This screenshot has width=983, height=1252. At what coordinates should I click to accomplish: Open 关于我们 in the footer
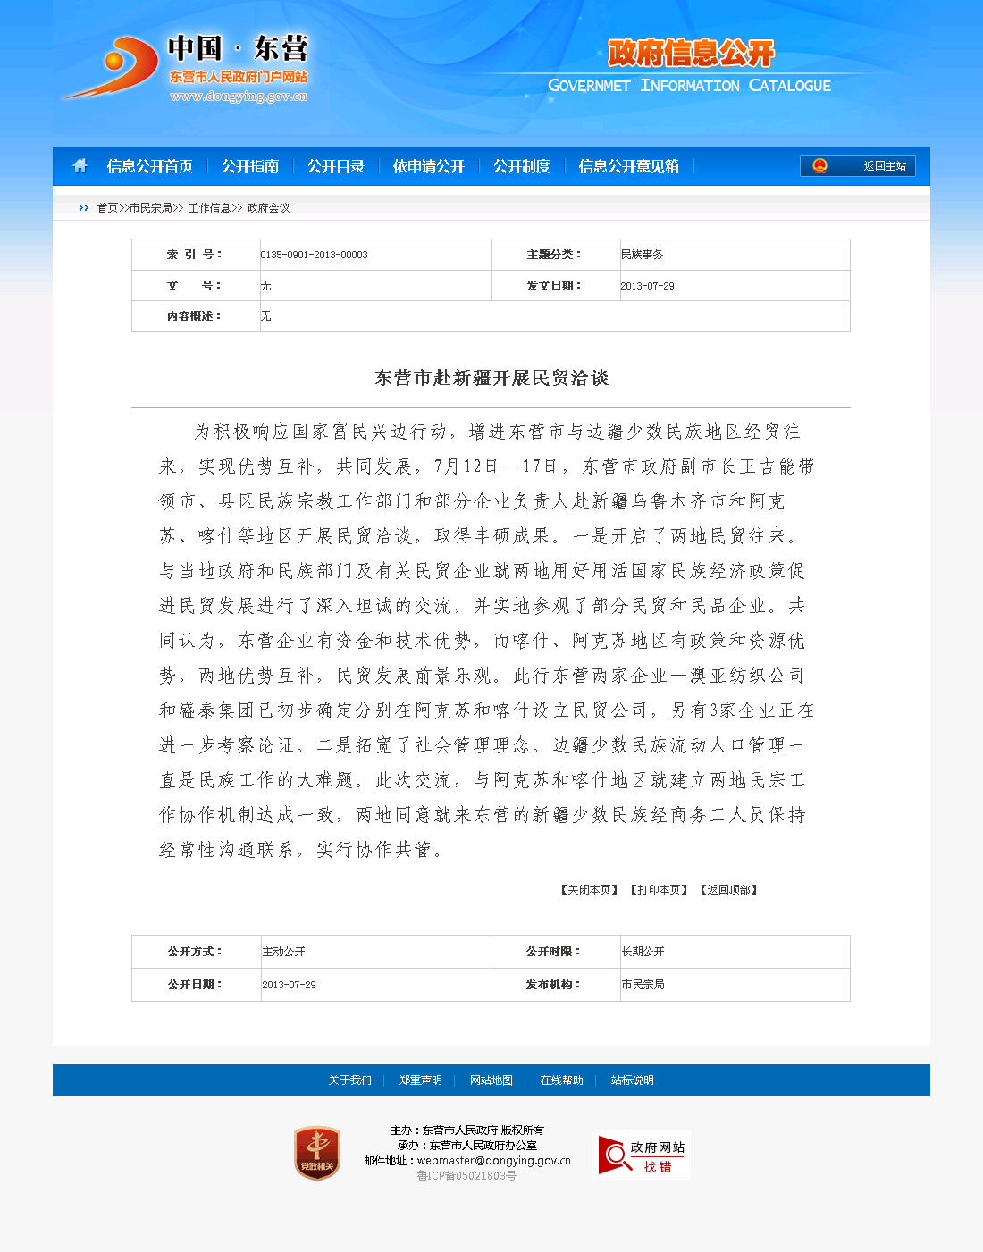(349, 1080)
